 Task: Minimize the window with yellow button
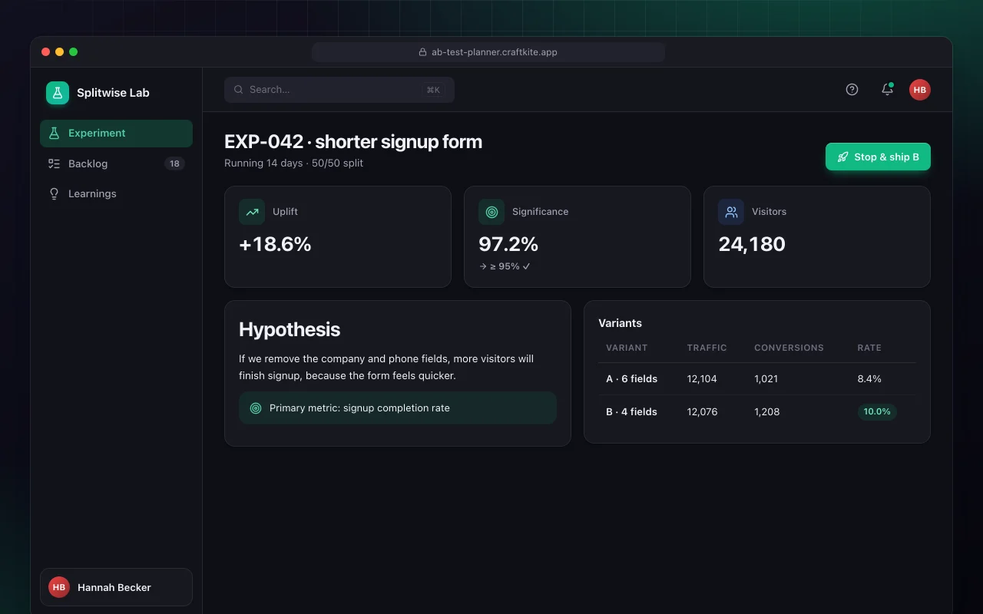click(60, 52)
